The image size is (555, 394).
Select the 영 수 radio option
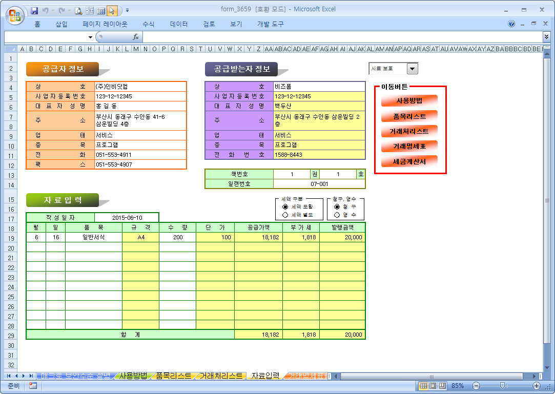pos(337,215)
